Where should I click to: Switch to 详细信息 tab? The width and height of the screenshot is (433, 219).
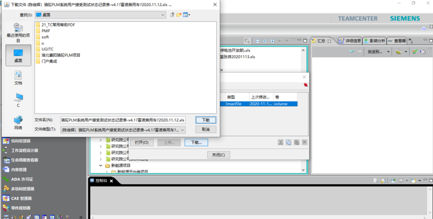tap(350, 41)
